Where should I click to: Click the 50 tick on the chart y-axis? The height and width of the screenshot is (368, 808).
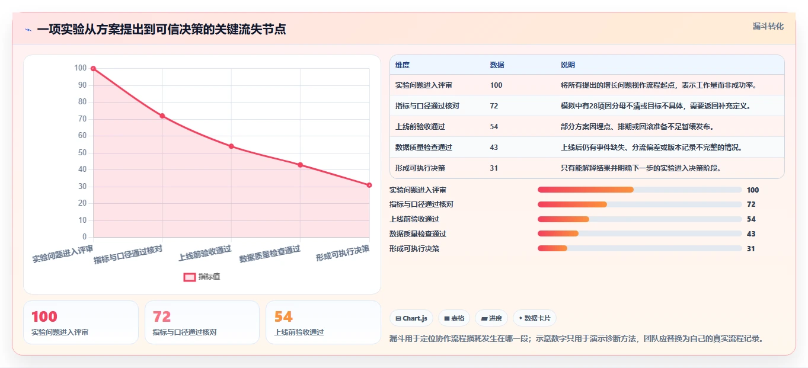click(x=81, y=152)
